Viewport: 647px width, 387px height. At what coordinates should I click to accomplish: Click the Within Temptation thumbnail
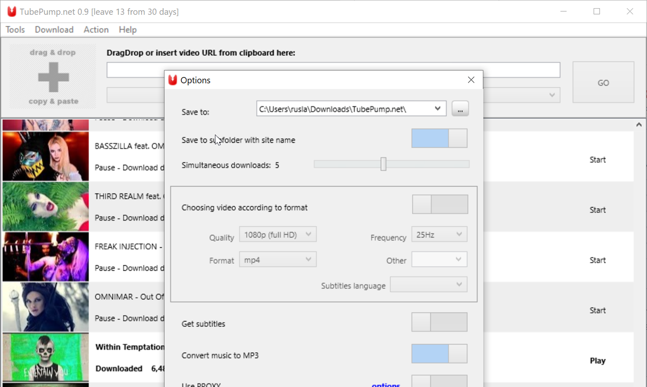tap(45, 357)
